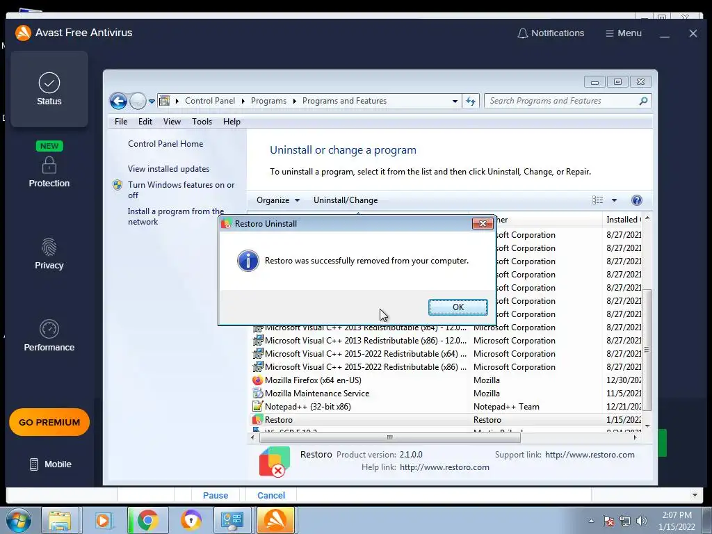
Task: Open media player from taskbar
Action: point(103,520)
